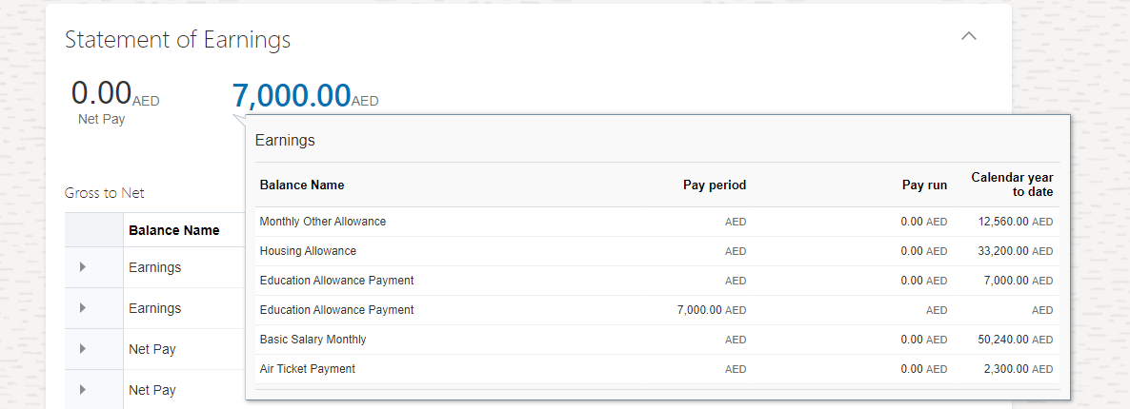Select the Monthly Other Allowance row
Image resolution: width=1130 pixels, height=409 pixels.
657,222
